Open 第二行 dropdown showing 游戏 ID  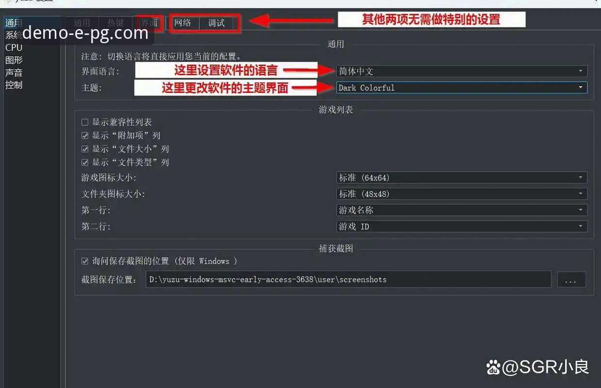462,226
